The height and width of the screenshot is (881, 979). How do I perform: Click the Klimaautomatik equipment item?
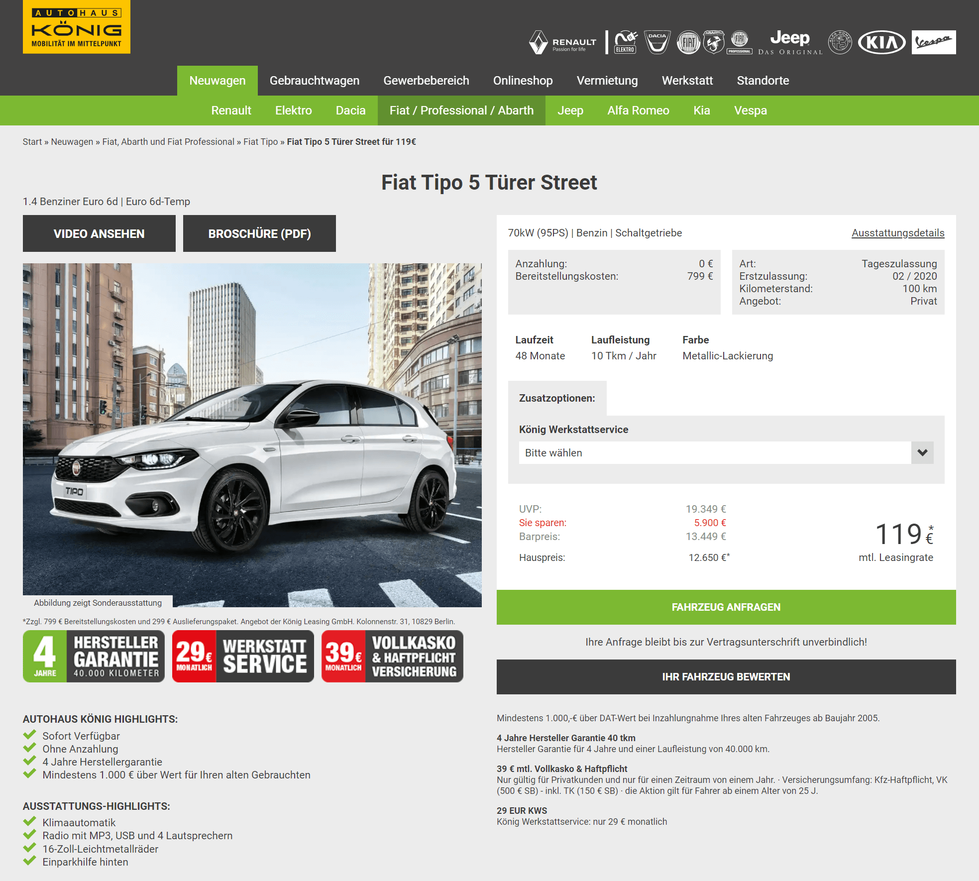point(79,823)
